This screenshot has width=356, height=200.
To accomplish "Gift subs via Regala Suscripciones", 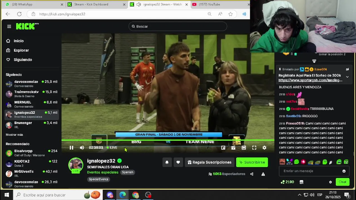I will 209,162.
